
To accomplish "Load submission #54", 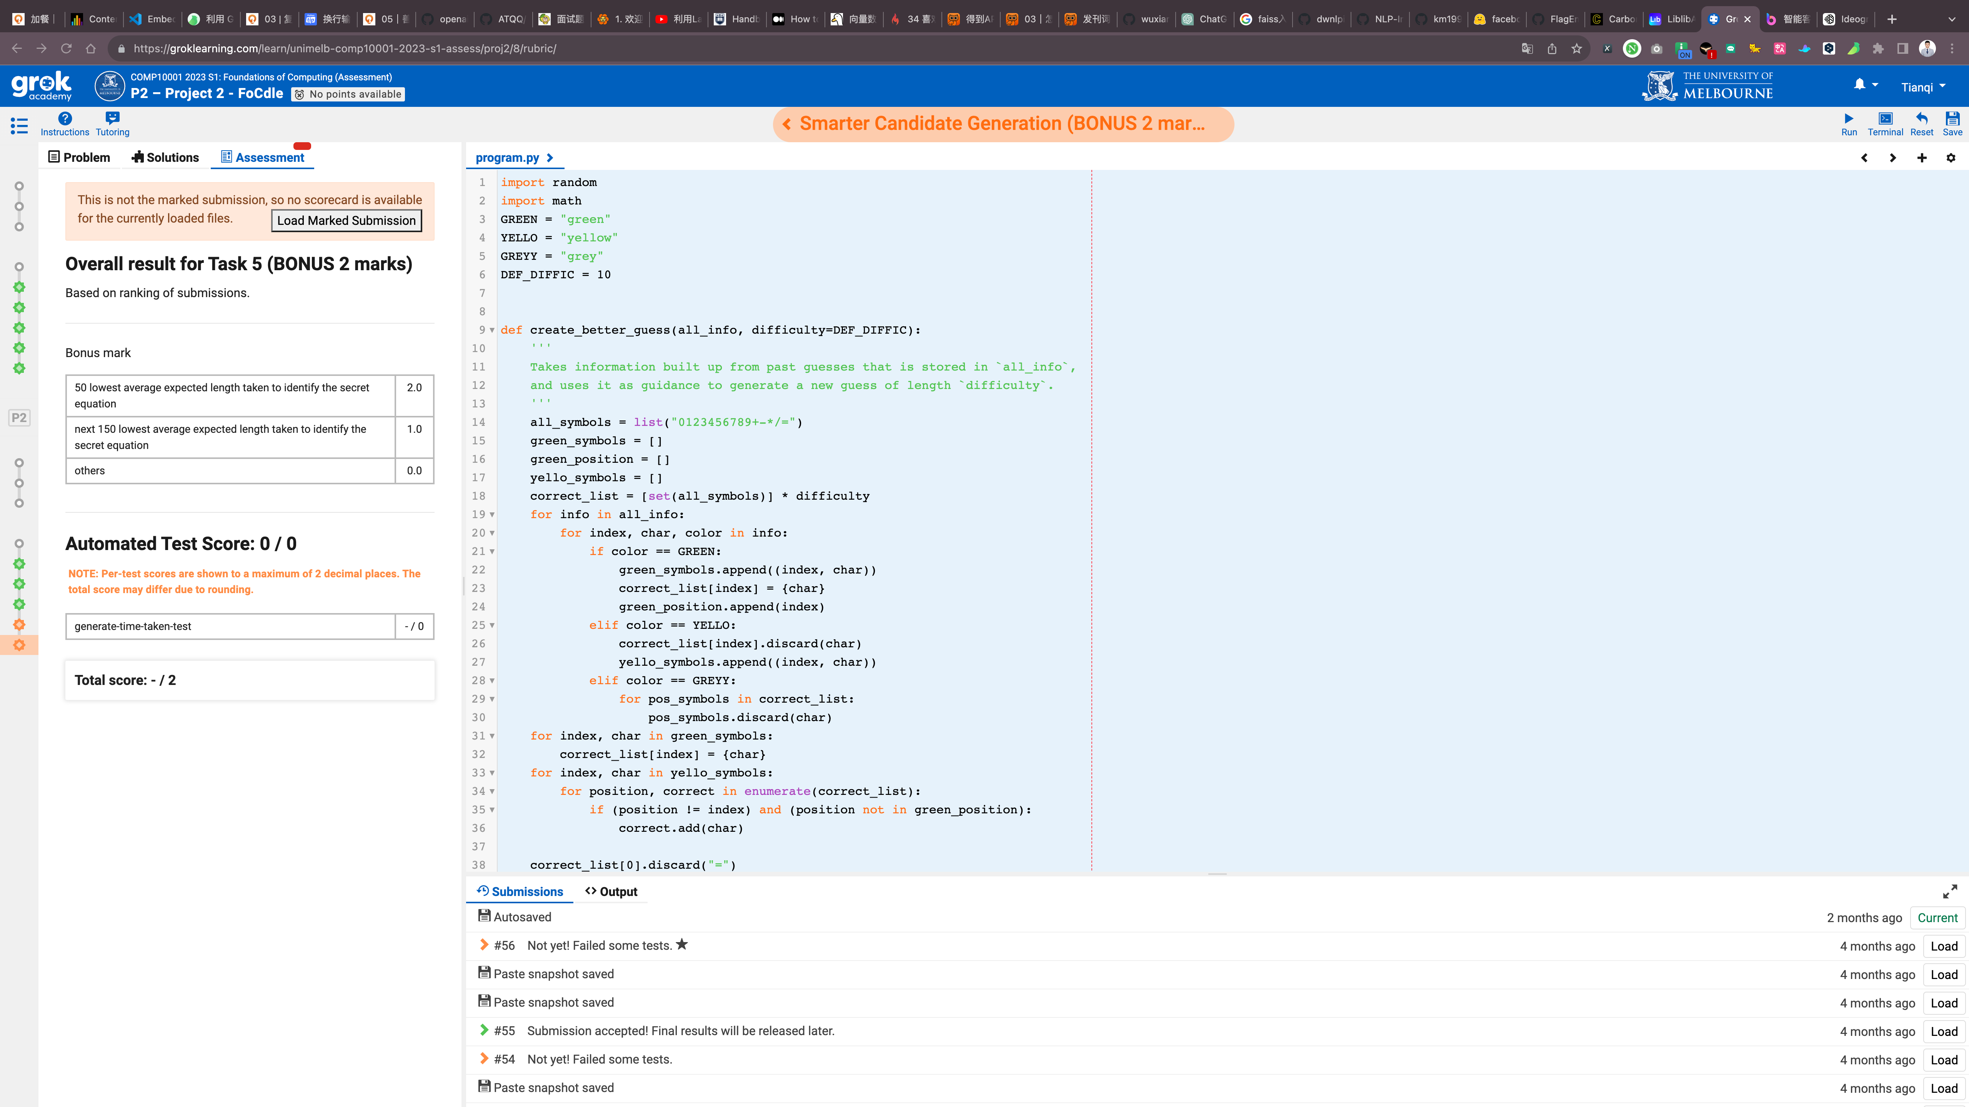I will pos(1944,1060).
